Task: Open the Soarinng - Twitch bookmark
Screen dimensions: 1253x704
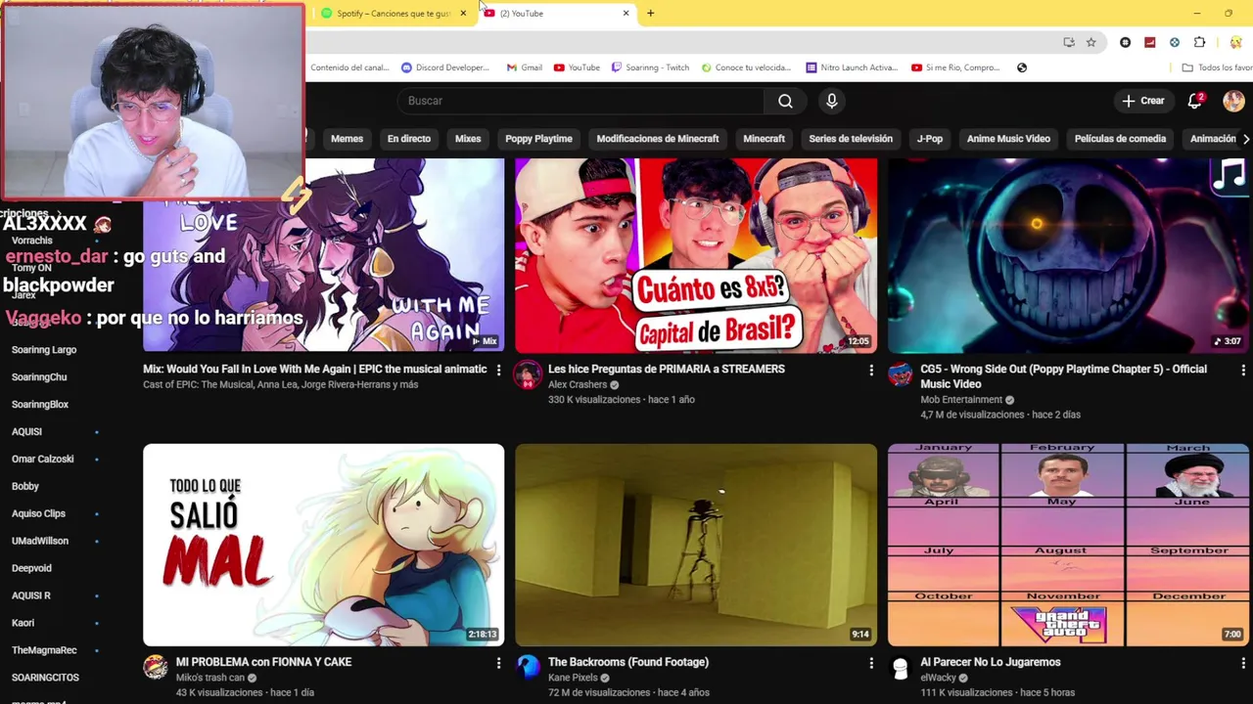Action: [650, 67]
